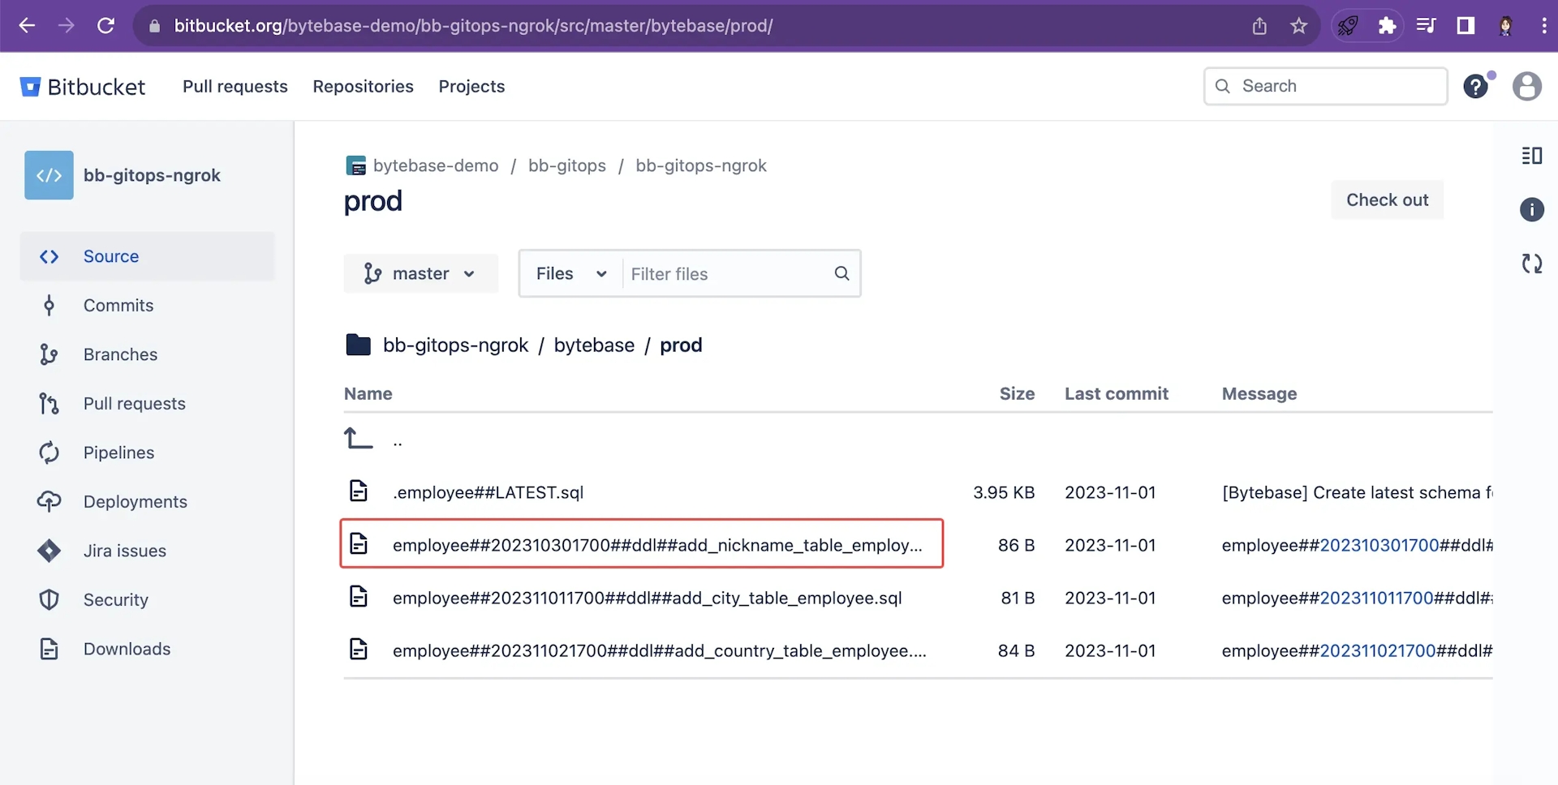This screenshot has height=785, width=1558.
Task: Click the share icon in the address bar
Action: (x=1259, y=26)
